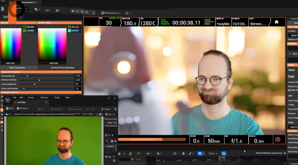Viewport: 298px width, 165px height.
Task: Click the ZOOM 50mm readout in HUD
Action: [214, 139]
